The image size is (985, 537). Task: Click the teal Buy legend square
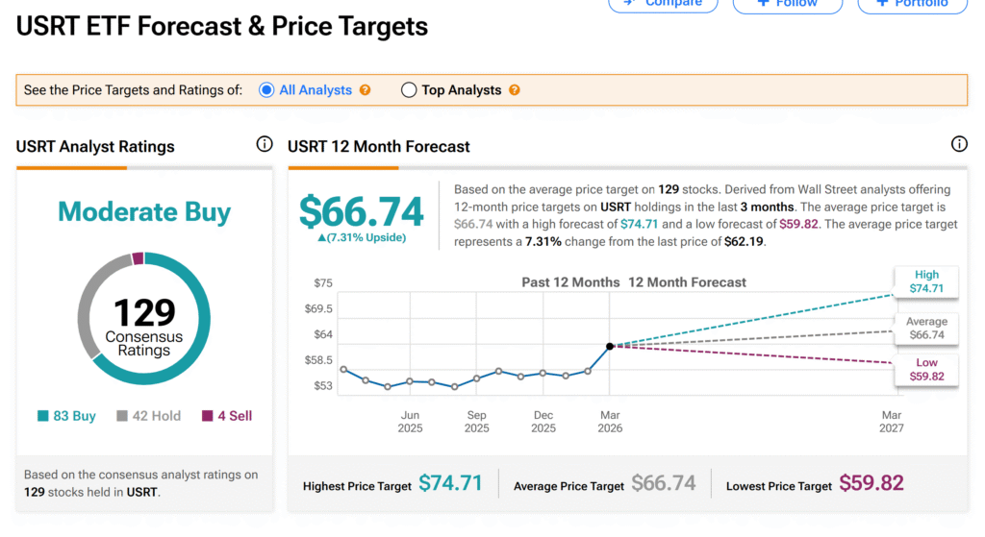tap(43, 416)
